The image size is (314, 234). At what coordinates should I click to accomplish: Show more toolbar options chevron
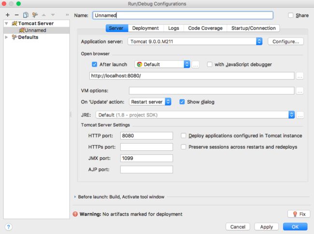coord(67,15)
